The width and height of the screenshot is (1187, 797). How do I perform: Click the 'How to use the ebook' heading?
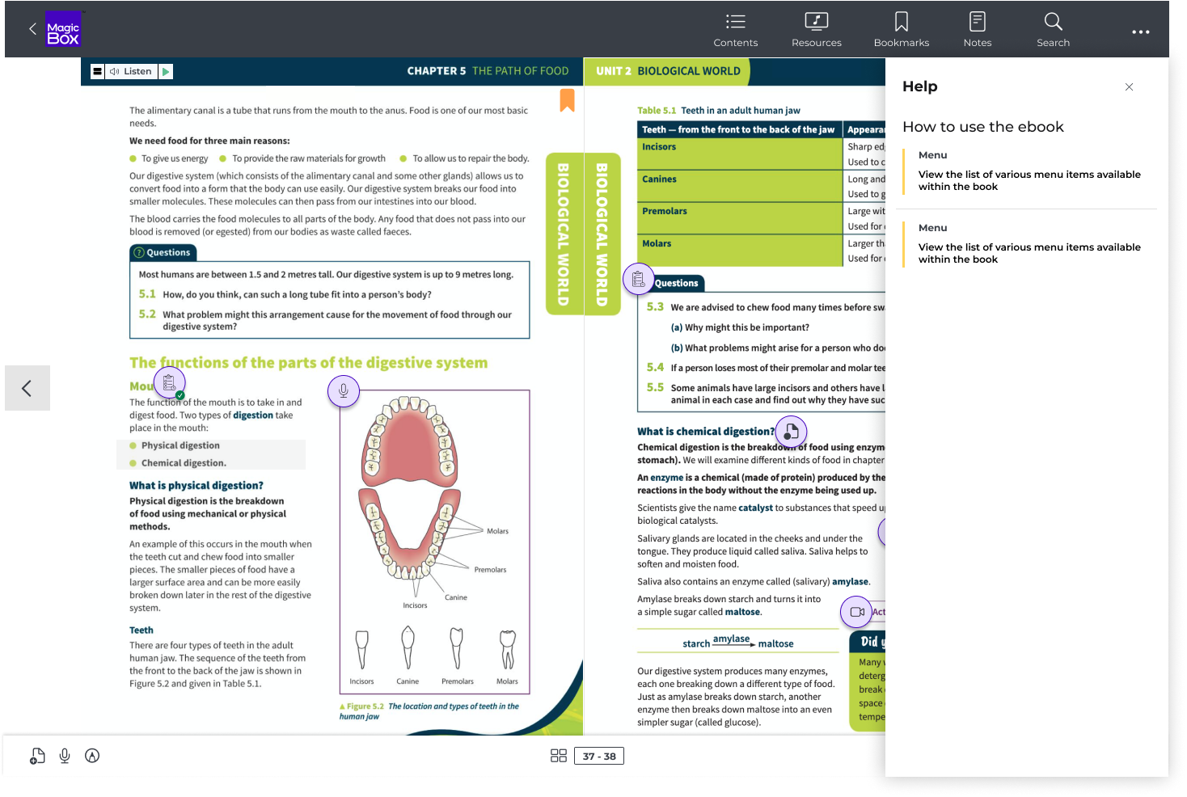click(x=983, y=127)
